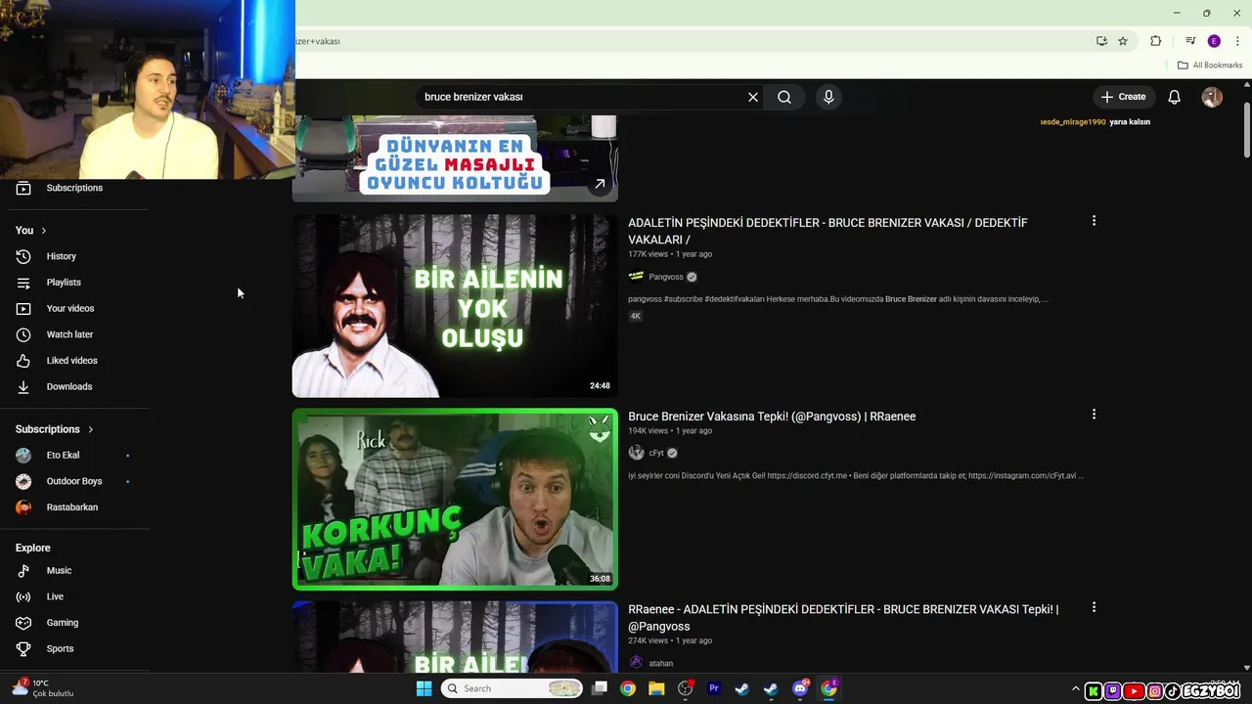Image resolution: width=1252 pixels, height=704 pixels.
Task: Open Outdoor Boys channel subscription
Action: point(75,481)
